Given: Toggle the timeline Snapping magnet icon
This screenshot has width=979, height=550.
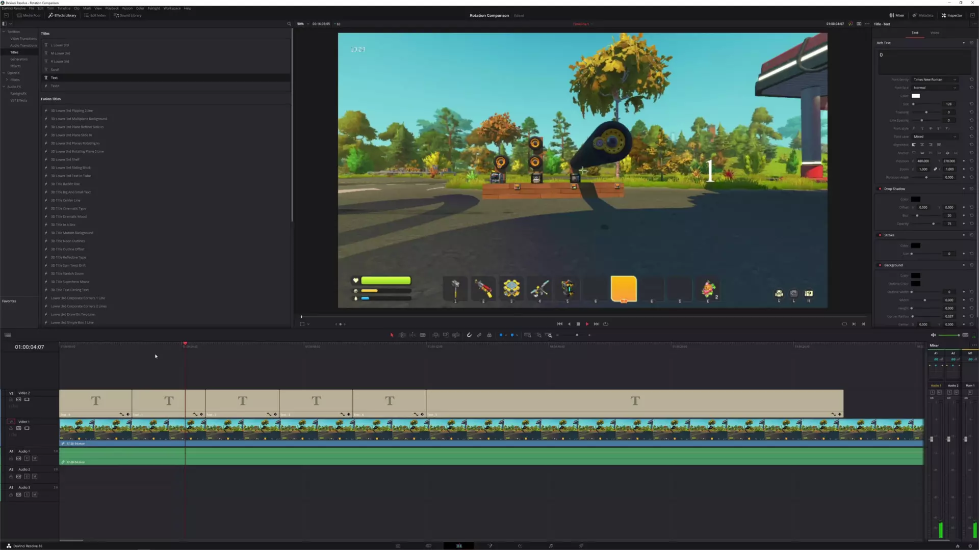Looking at the screenshot, I should [x=469, y=335].
